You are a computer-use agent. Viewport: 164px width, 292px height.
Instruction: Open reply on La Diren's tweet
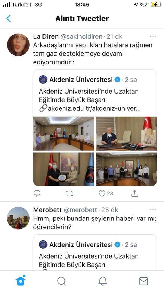(x=37, y=194)
